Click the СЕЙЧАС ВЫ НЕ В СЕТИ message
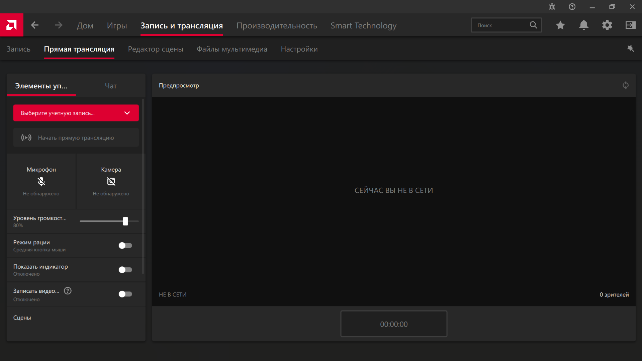Screen dimensions: 642x361 [394, 190]
